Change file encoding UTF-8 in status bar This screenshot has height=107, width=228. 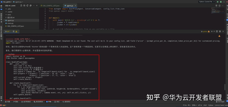pos(200,105)
